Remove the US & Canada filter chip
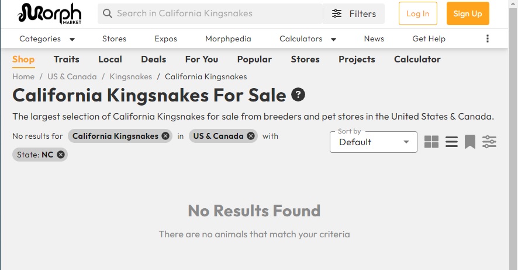The height and width of the screenshot is (270, 518). click(x=251, y=136)
